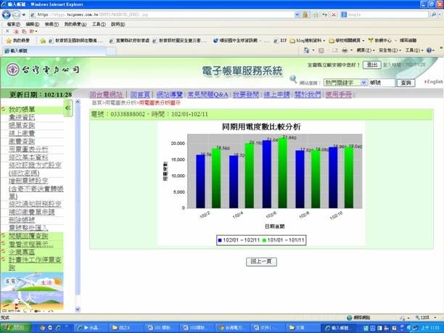Click the 線上繳費 sidebar link
Viewport: 444px width, 333px height.
tap(22, 133)
